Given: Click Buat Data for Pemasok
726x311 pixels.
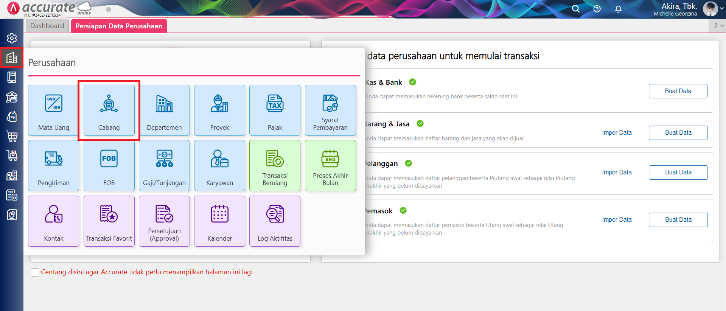Looking at the screenshot, I should pos(678,220).
